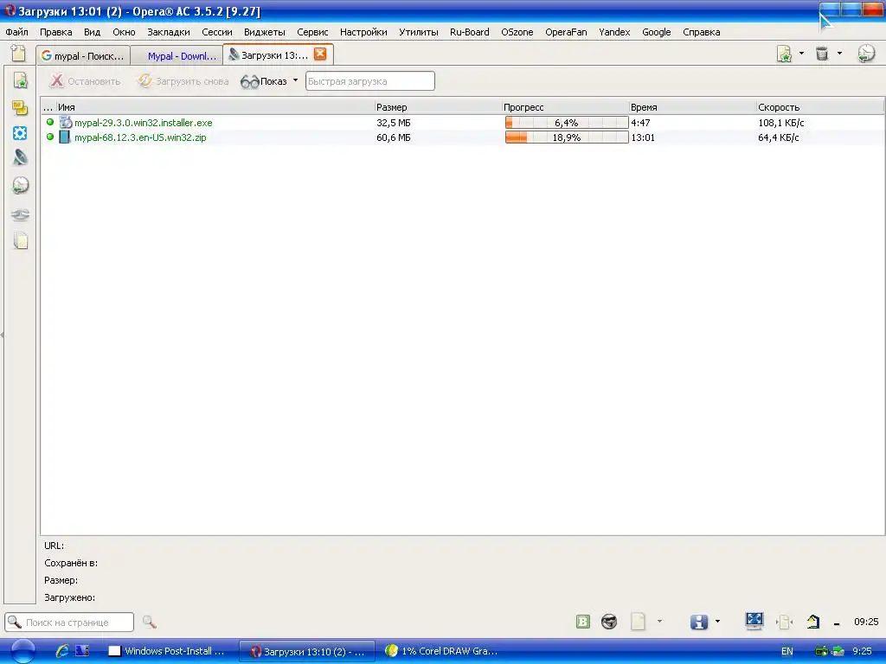Click the house with up-arrow status icon
Image resolution: width=886 pixels, height=664 pixels.
pos(813,622)
